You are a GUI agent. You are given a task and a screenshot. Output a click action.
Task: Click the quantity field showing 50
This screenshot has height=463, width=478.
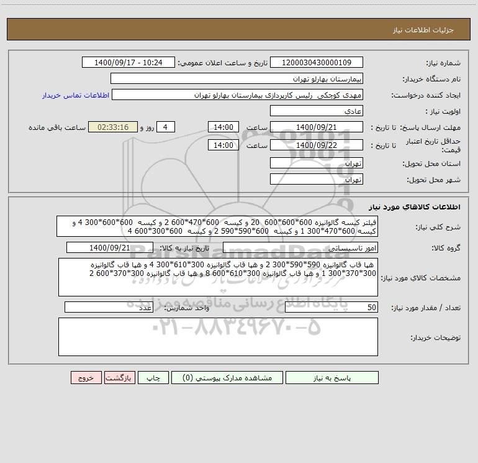(x=331, y=307)
